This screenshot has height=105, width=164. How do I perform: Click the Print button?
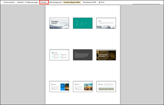[x=102, y=2]
